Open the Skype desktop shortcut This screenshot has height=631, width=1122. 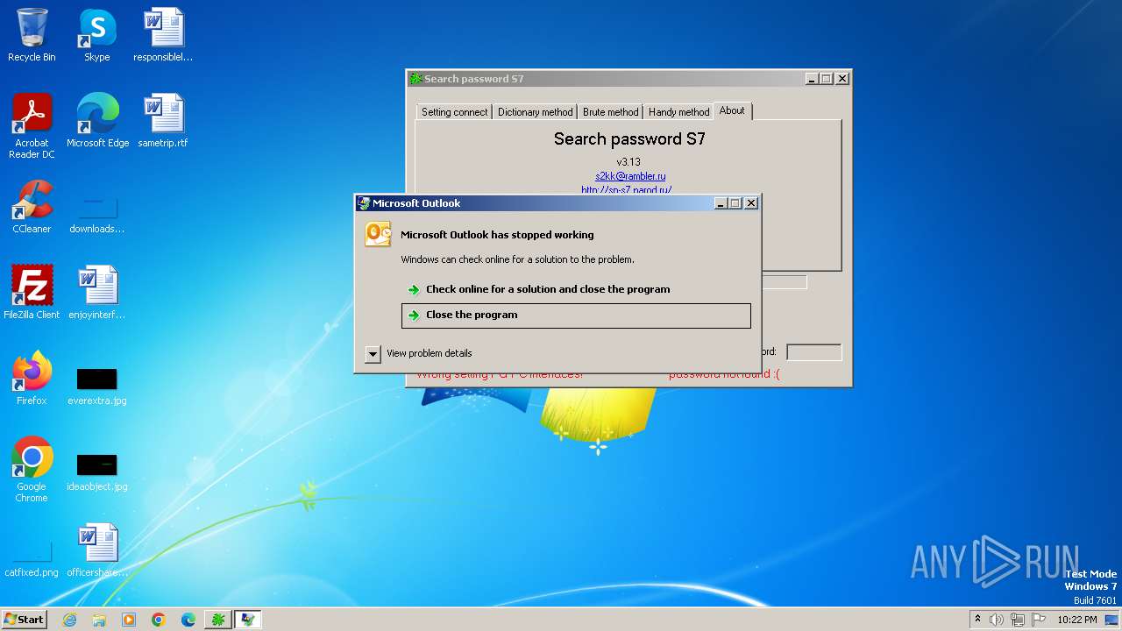(96, 35)
